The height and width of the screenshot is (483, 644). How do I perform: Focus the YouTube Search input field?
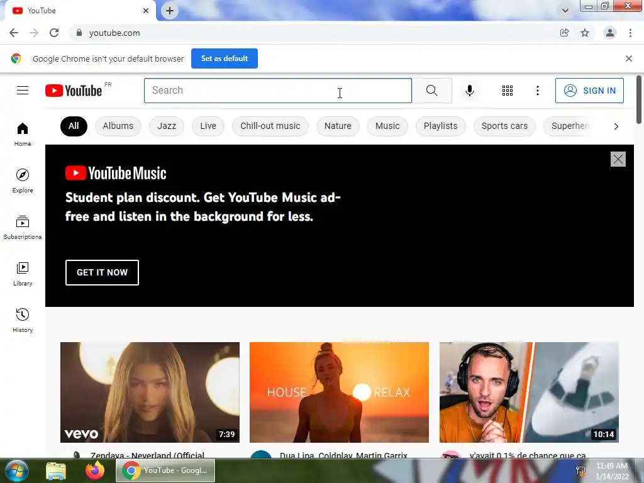click(x=277, y=91)
